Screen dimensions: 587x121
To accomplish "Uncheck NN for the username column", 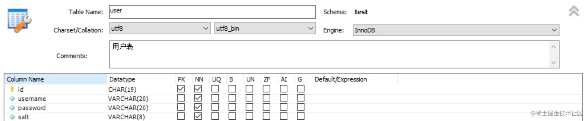I will click(x=198, y=98).
